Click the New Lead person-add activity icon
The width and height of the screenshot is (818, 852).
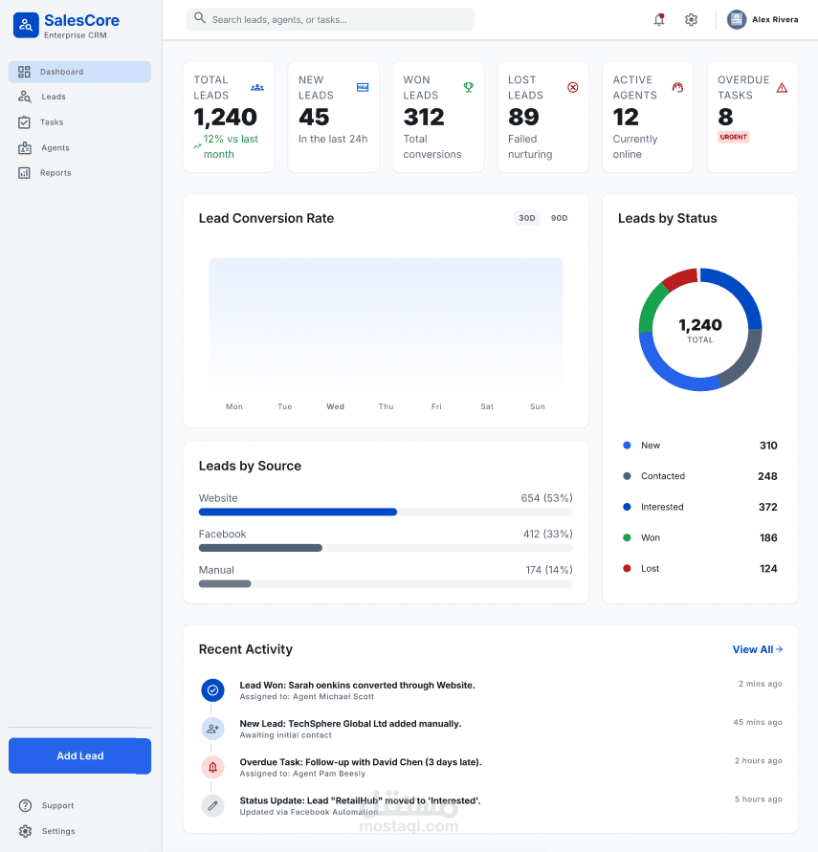click(x=212, y=729)
